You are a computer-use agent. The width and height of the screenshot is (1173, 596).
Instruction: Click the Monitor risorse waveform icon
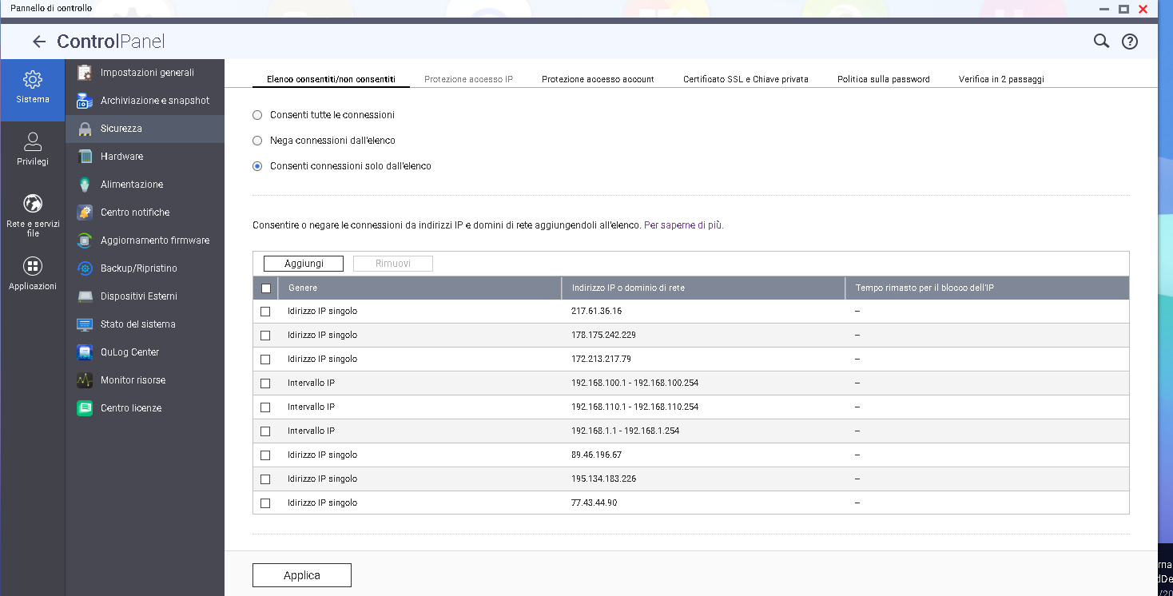coord(85,380)
